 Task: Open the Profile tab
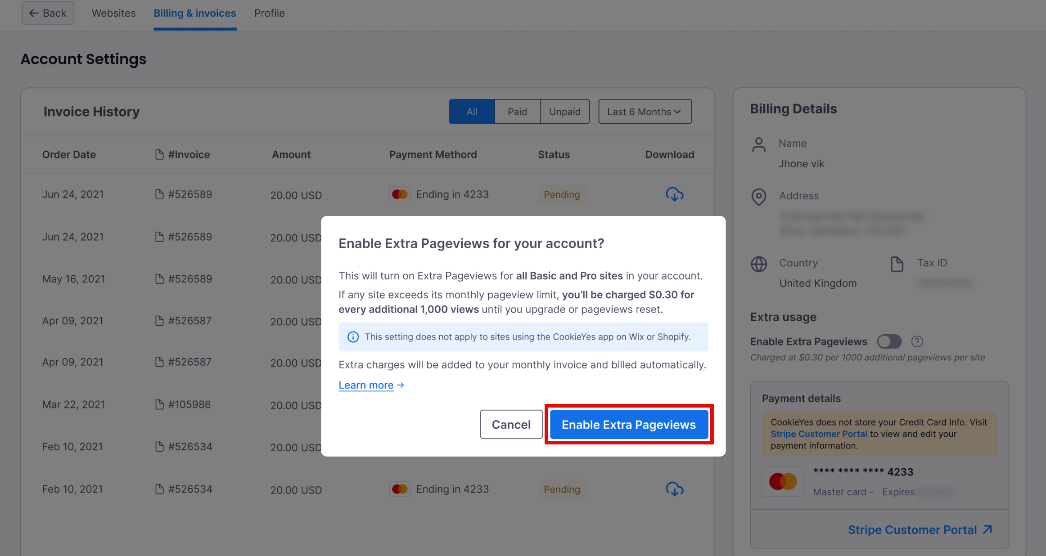(269, 13)
